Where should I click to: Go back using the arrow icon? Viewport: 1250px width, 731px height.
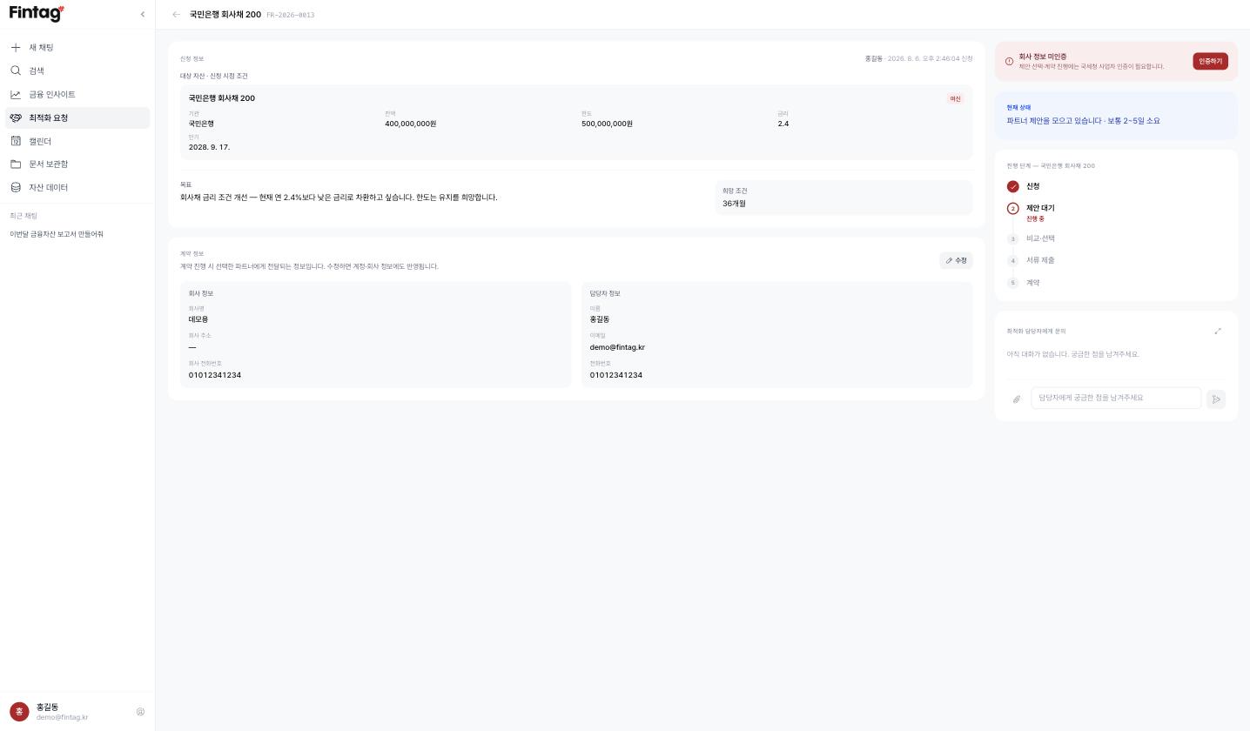pyautogui.click(x=177, y=15)
